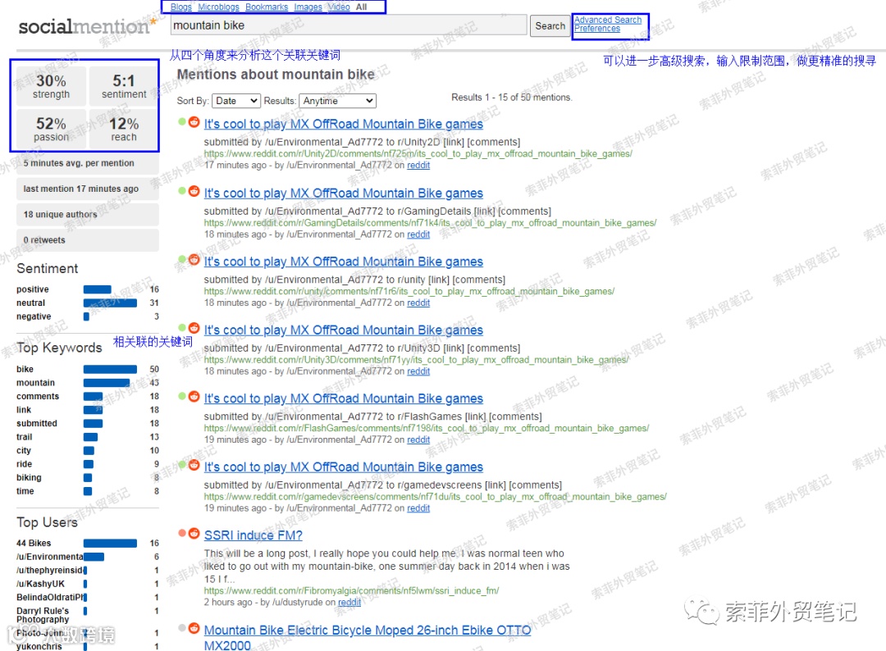
Task: Click reddit icon beside SSRI induce FM post
Action: [x=194, y=534]
